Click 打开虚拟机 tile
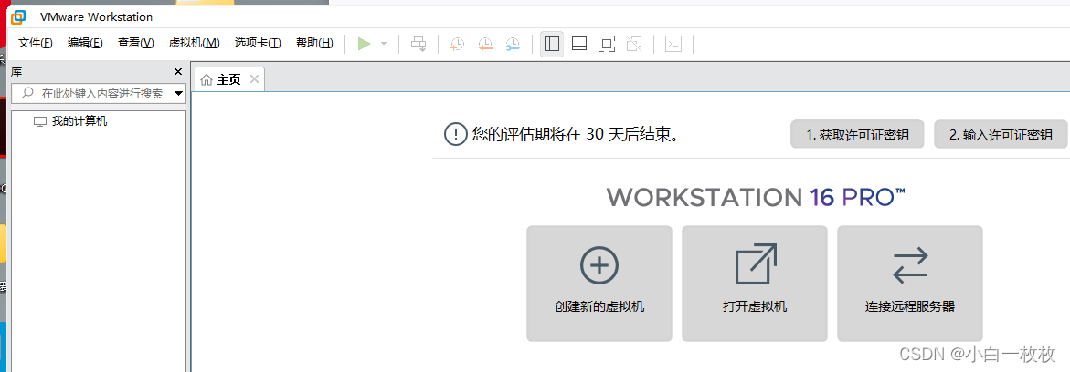 pyautogui.click(x=755, y=284)
